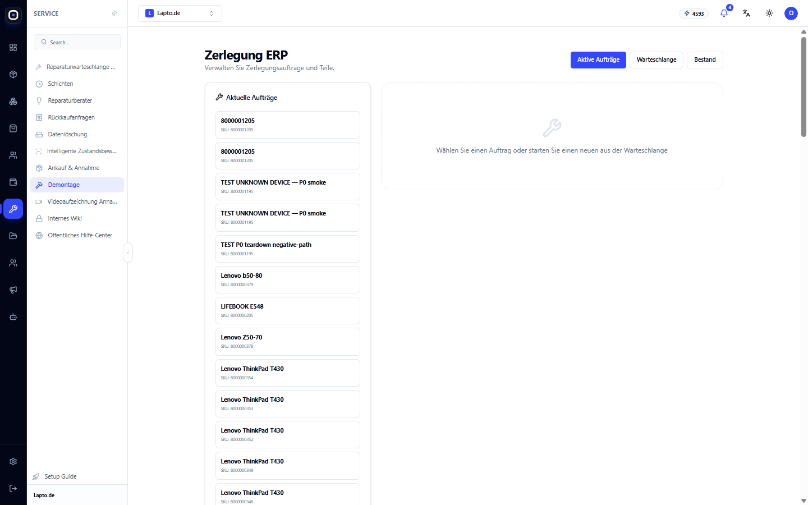The width and height of the screenshot is (808, 505).
Task: Switch to the Bestand tab
Action: (705, 60)
